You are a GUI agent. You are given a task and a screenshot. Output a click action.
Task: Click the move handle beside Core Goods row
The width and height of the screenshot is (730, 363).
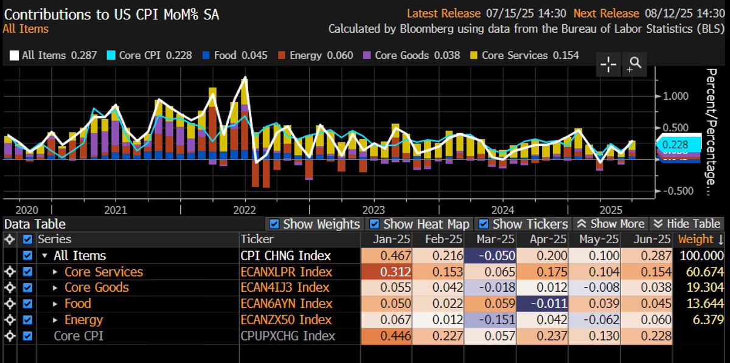pyautogui.click(x=9, y=288)
